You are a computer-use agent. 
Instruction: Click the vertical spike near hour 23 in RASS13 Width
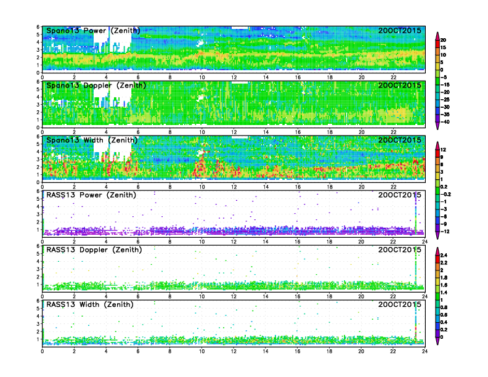click(416, 322)
